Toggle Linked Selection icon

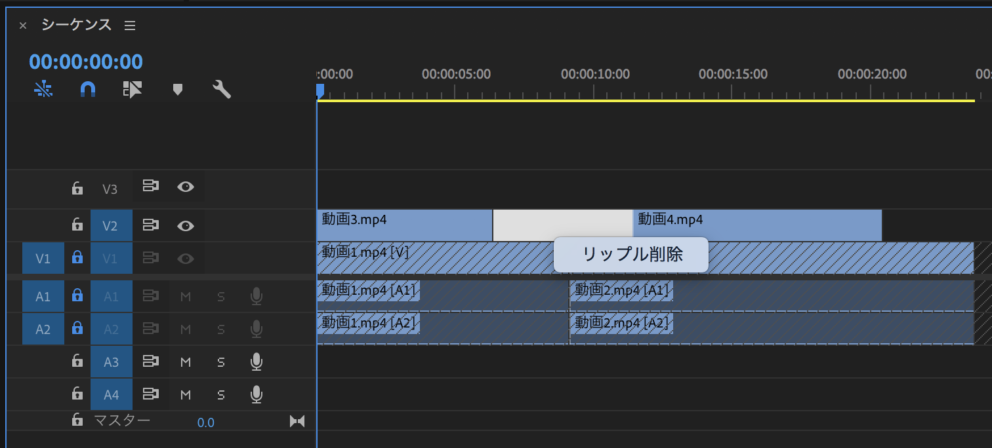point(133,89)
